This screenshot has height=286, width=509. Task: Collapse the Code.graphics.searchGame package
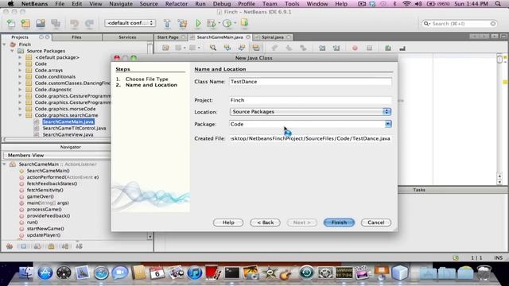(20, 115)
